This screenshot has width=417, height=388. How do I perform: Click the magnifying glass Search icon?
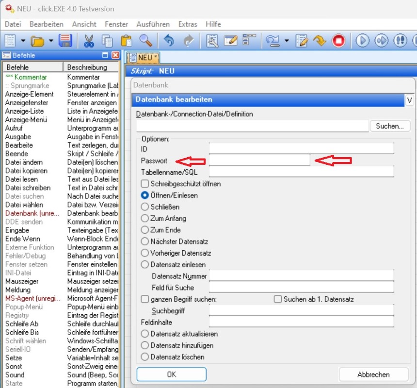tap(145, 41)
